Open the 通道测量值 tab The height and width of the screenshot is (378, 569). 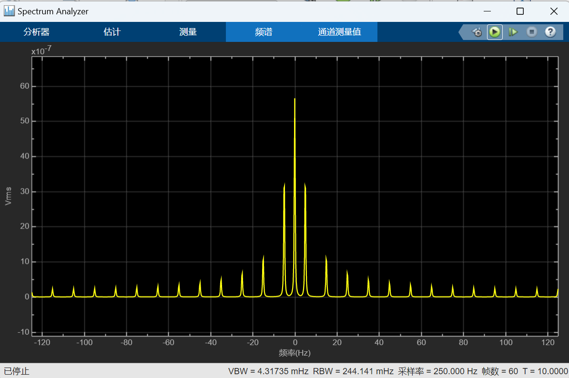click(340, 32)
